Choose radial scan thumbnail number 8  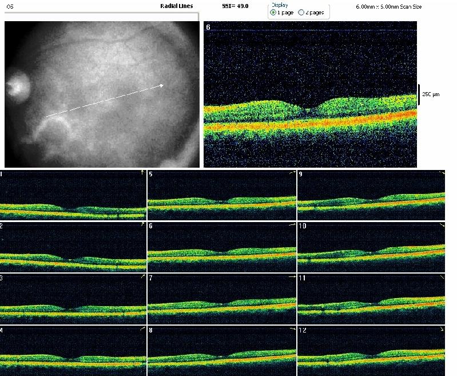click(x=222, y=351)
